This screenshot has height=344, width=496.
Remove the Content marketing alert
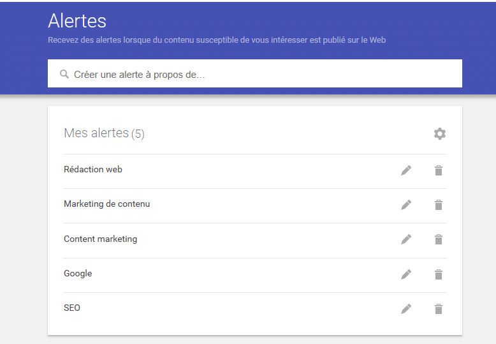pyautogui.click(x=439, y=239)
